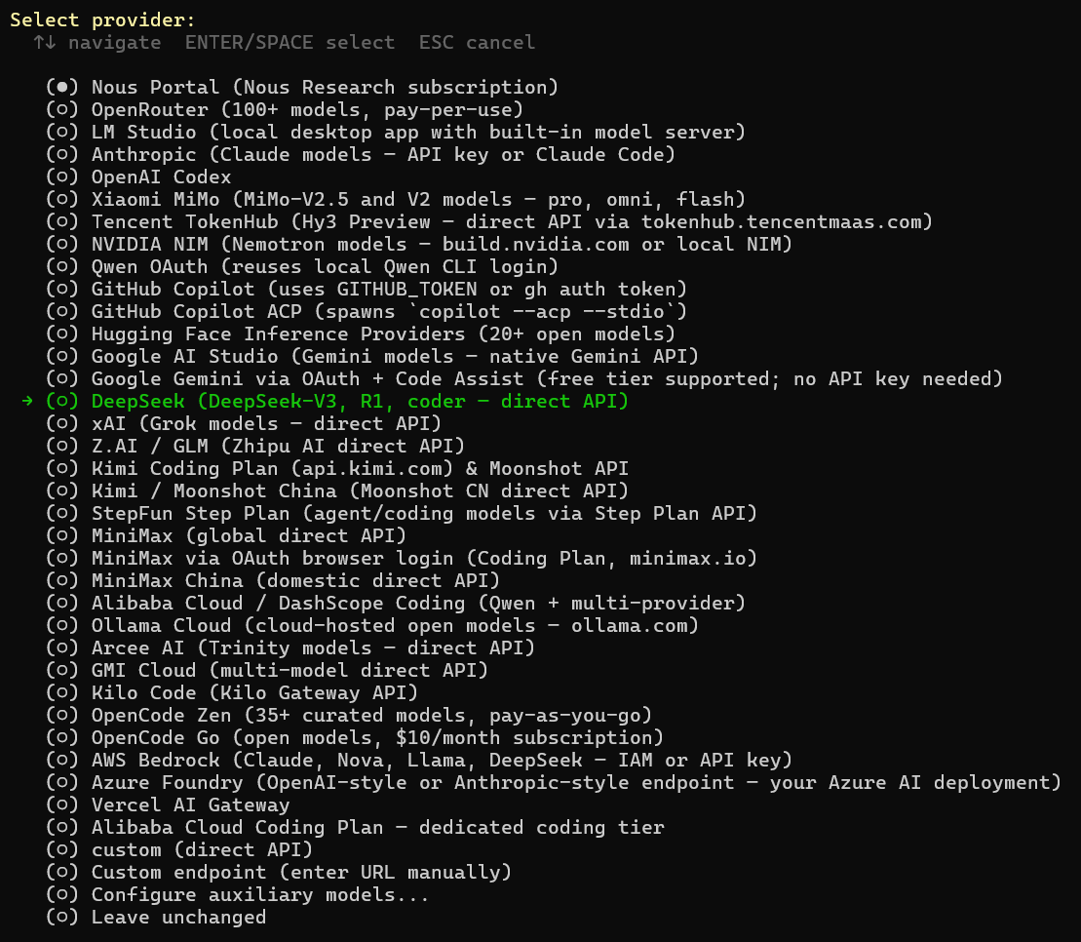Viewport: 1081px width, 942px height.
Task: Choose OpenRouter pay-per-use provider
Action: (285, 109)
